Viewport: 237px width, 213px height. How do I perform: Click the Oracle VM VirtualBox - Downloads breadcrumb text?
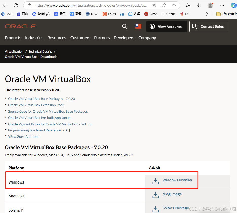tap(31, 57)
